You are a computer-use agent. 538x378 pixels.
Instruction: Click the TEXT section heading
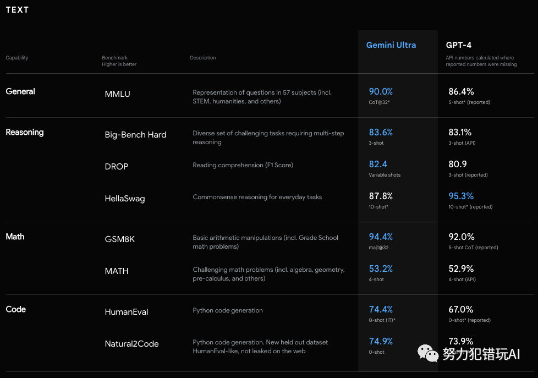pyautogui.click(x=17, y=10)
